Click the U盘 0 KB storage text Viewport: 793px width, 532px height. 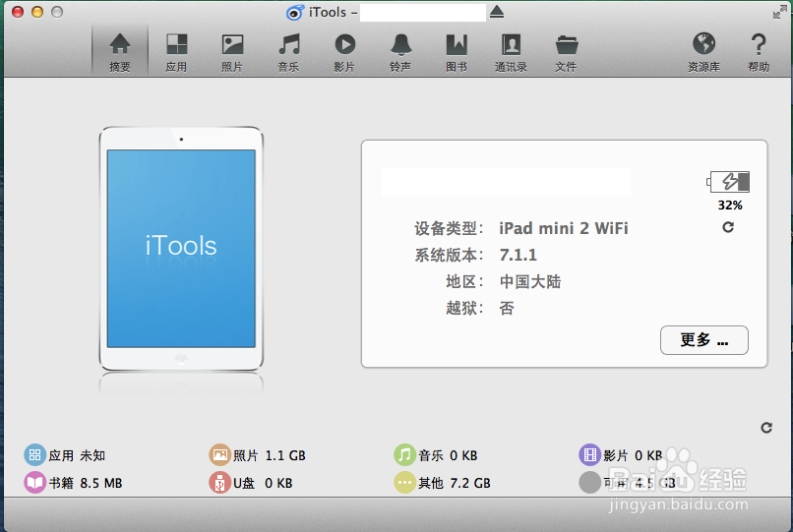(x=263, y=484)
